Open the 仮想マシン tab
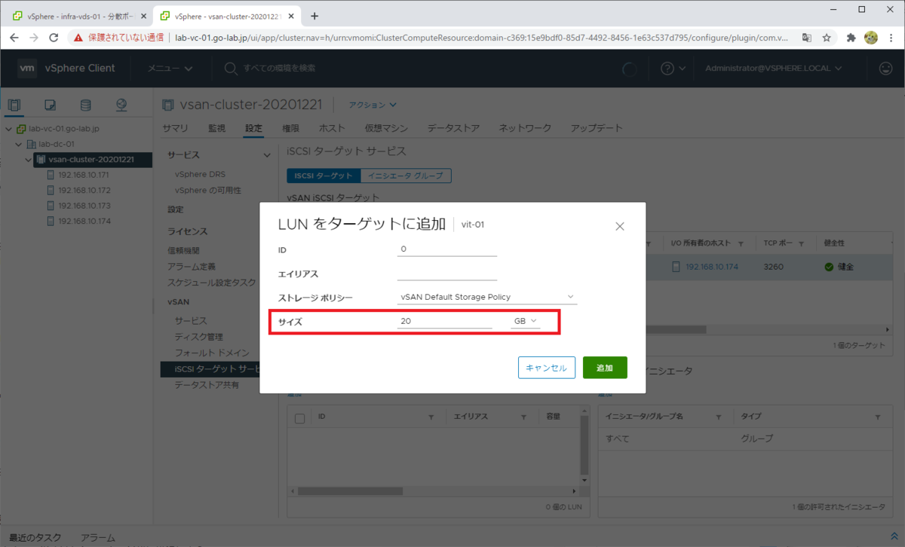This screenshot has height=547, width=905. pyautogui.click(x=386, y=128)
